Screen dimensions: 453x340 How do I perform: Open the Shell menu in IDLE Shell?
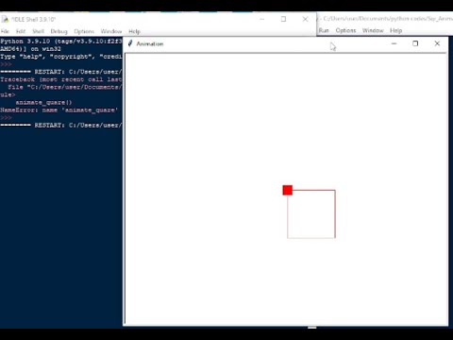click(38, 31)
